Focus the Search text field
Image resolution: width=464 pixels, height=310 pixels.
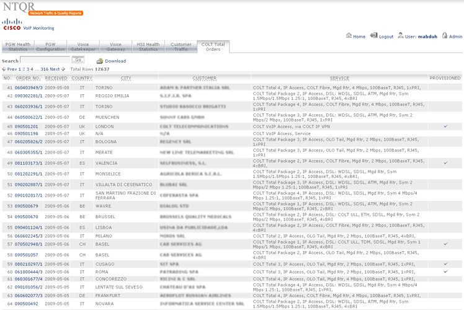[x=45, y=60]
